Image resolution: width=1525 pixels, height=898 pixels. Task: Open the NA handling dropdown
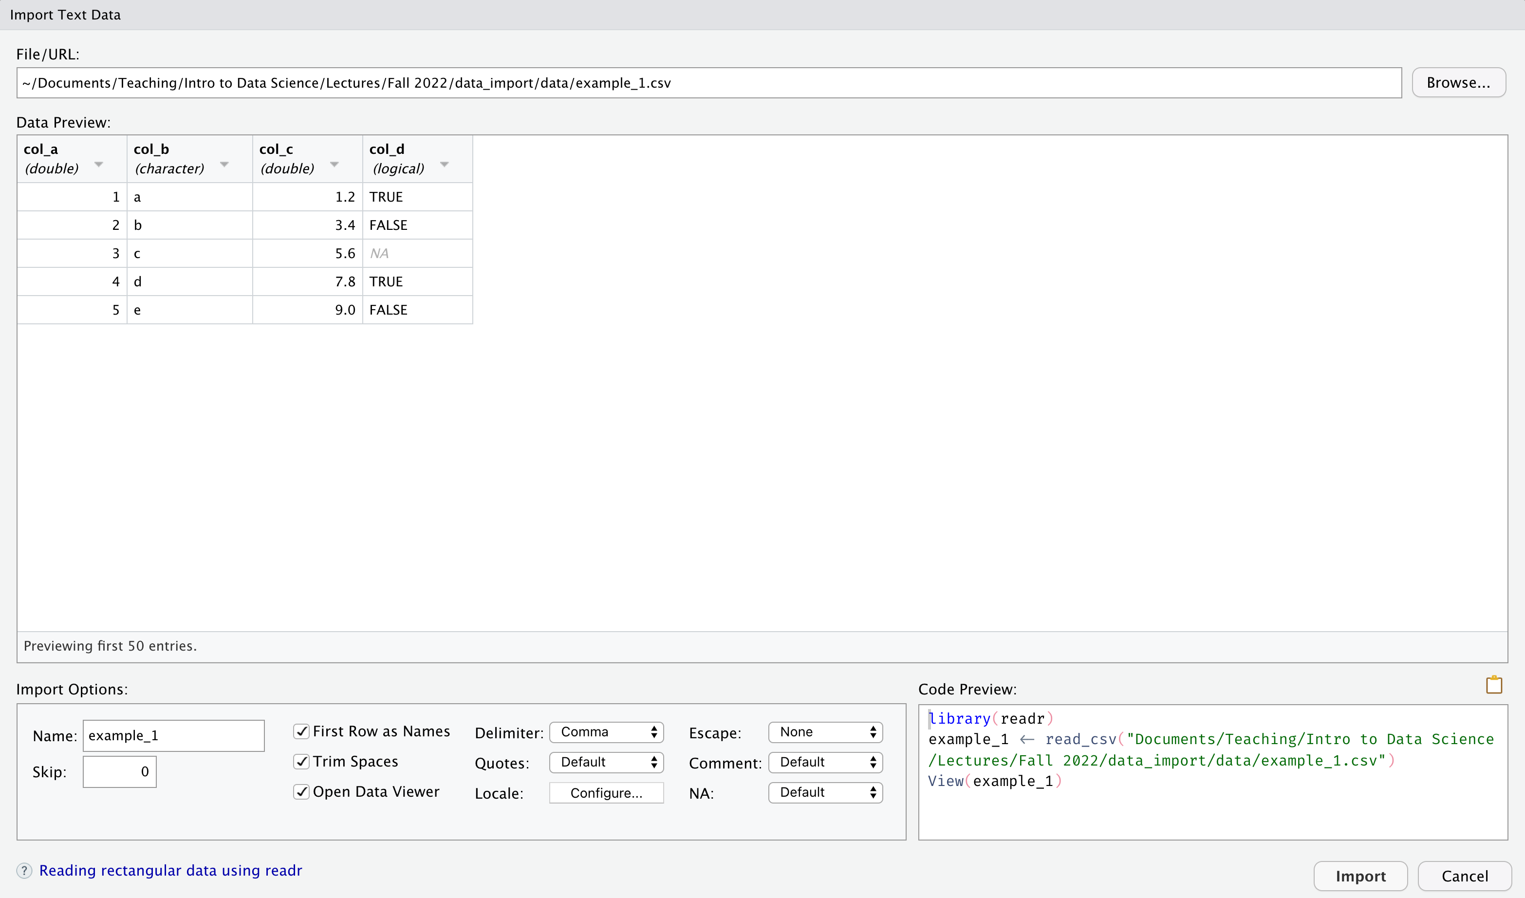pos(825,792)
